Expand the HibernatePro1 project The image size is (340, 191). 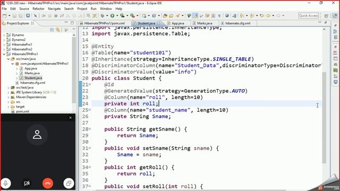click(x=4, y=45)
